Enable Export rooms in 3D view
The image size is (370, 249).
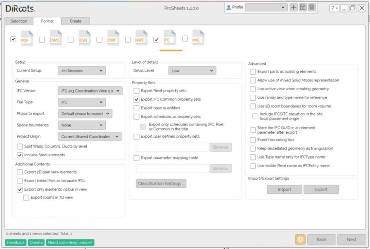pyautogui.click(x=26, y=198)
